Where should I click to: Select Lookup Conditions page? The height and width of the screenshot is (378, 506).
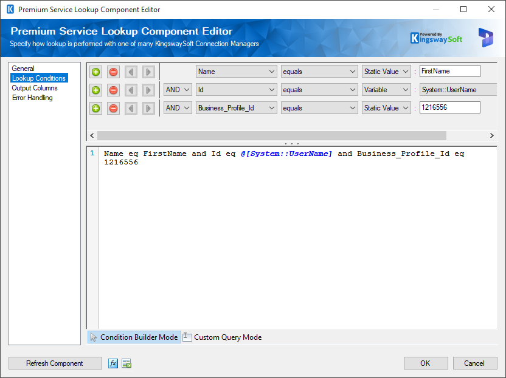pyautogui.click(x=39, y=78)
